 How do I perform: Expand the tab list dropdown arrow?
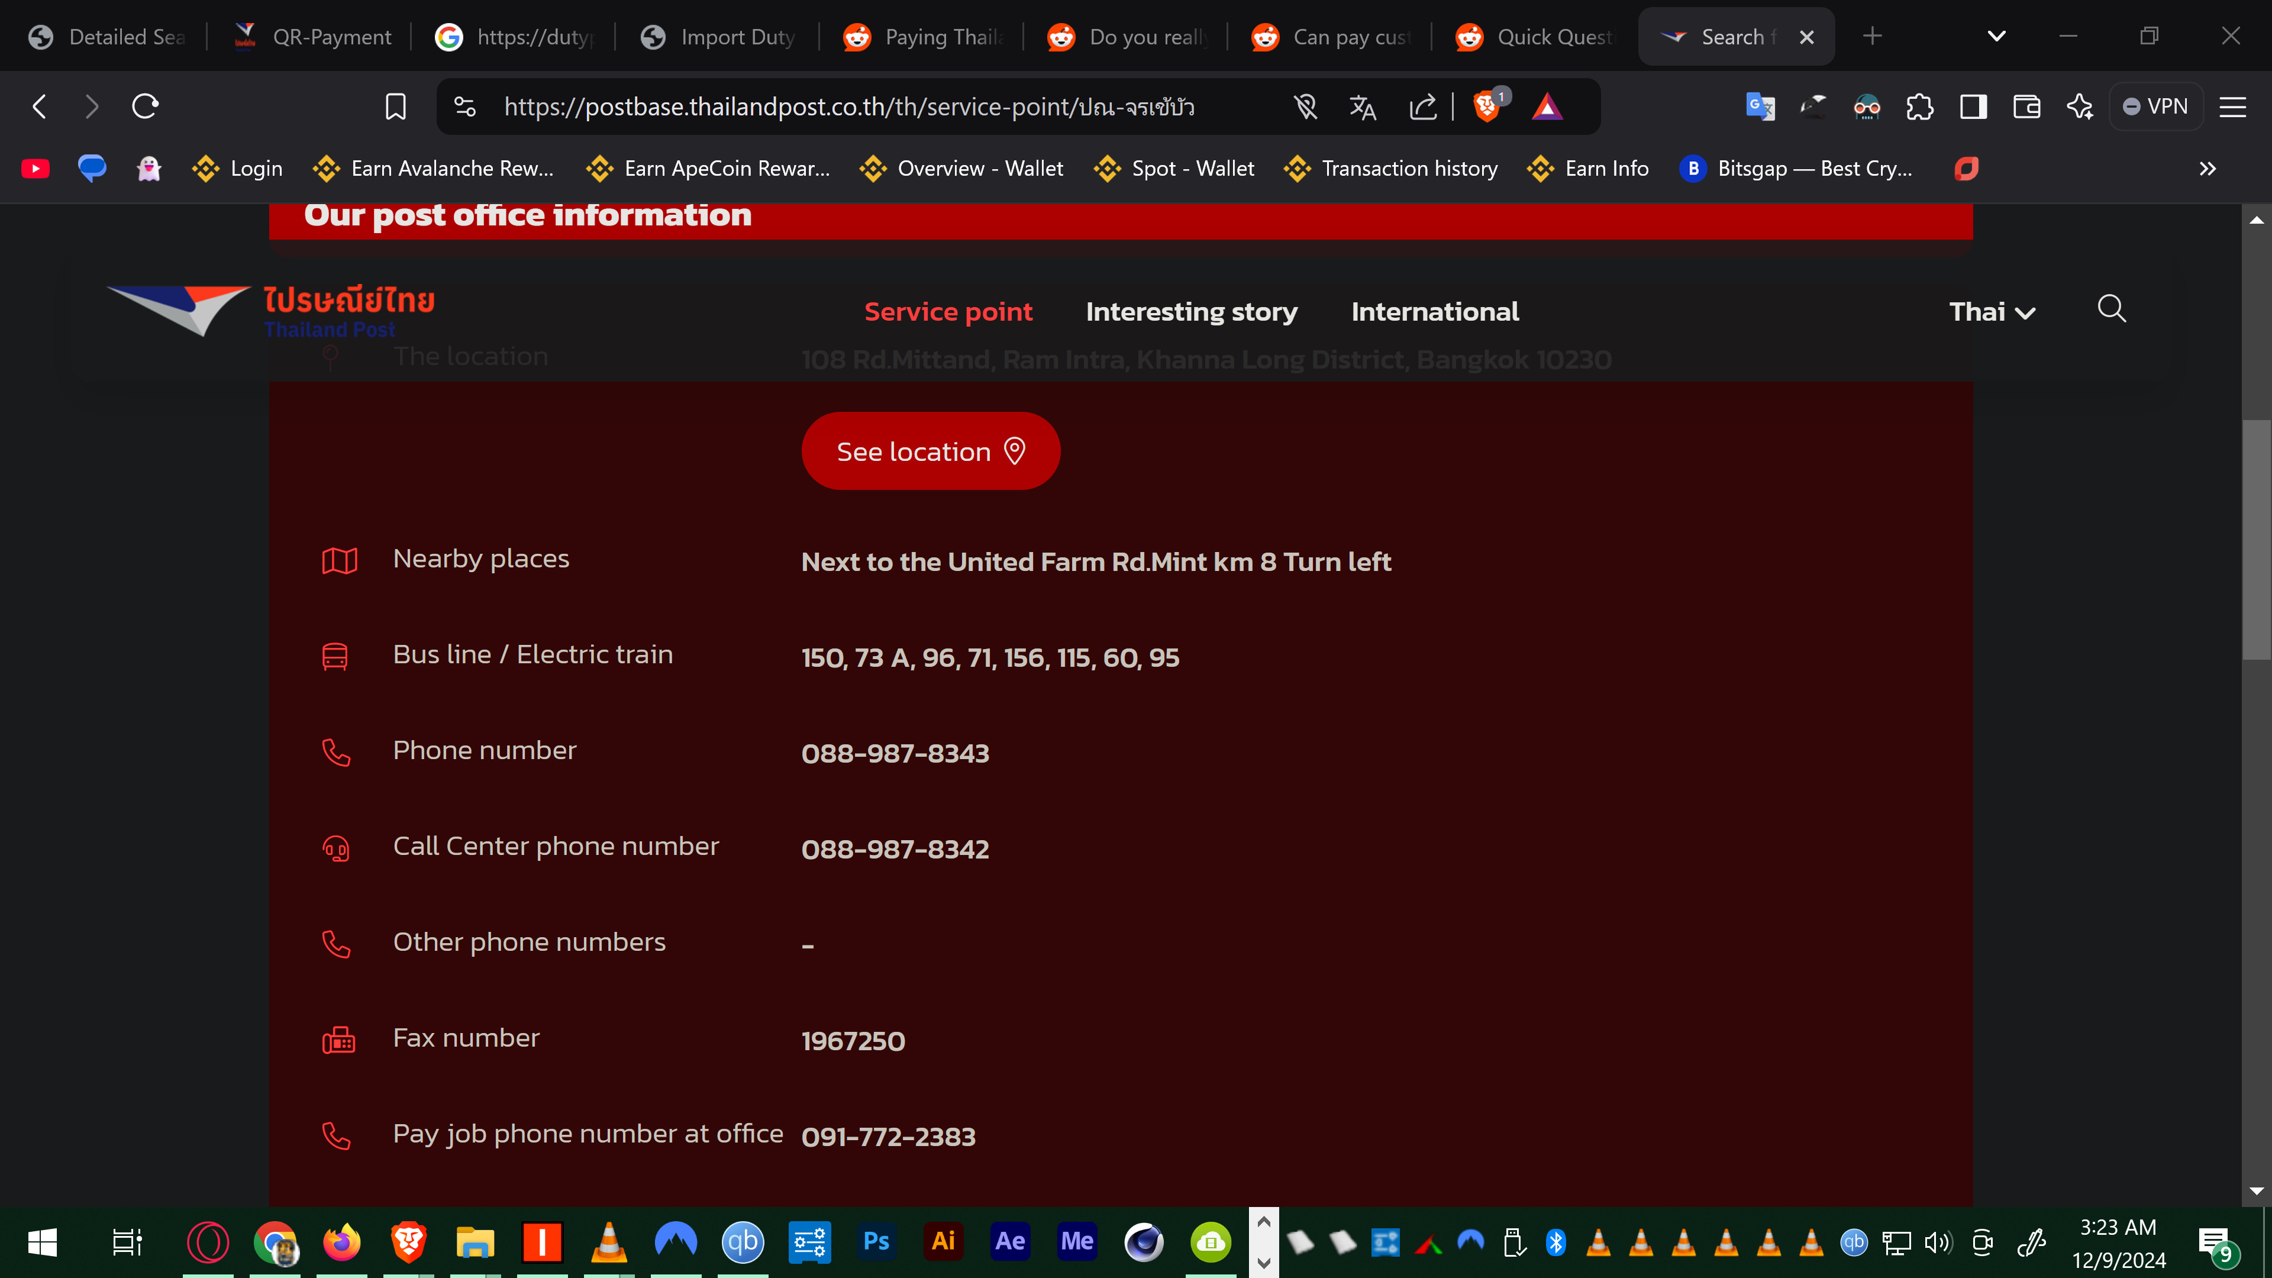coord(1997,36)
